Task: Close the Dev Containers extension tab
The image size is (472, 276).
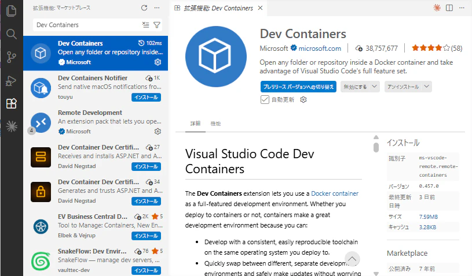Action: (x=261, y=8)
